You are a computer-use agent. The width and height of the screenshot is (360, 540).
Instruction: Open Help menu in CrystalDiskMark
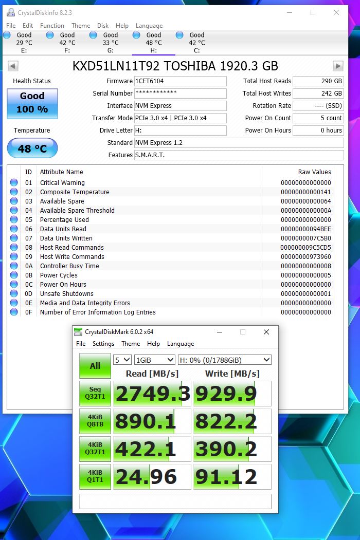coord(153,344)
